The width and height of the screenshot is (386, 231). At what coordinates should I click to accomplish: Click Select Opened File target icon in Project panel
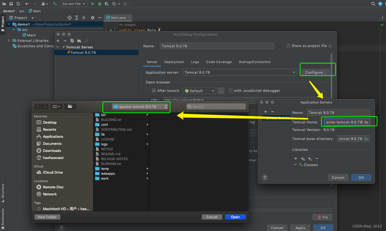70,18
